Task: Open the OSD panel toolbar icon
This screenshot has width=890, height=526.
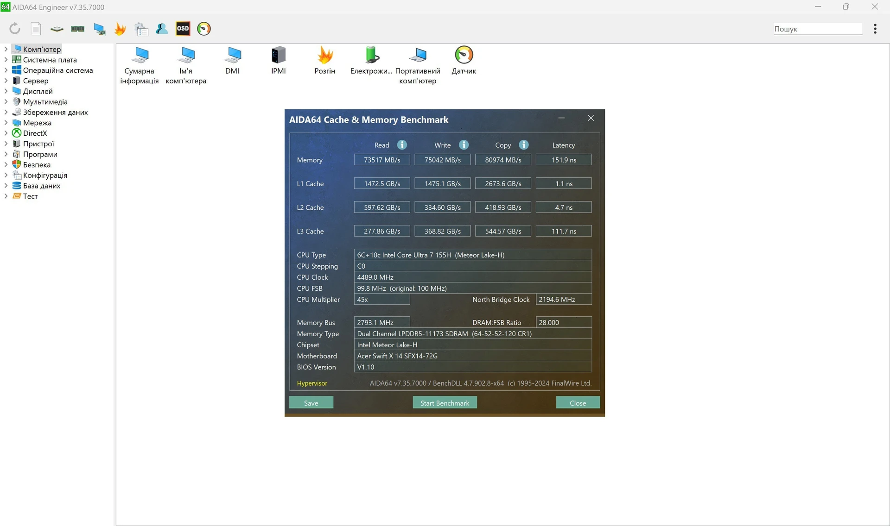Action: 183,29
